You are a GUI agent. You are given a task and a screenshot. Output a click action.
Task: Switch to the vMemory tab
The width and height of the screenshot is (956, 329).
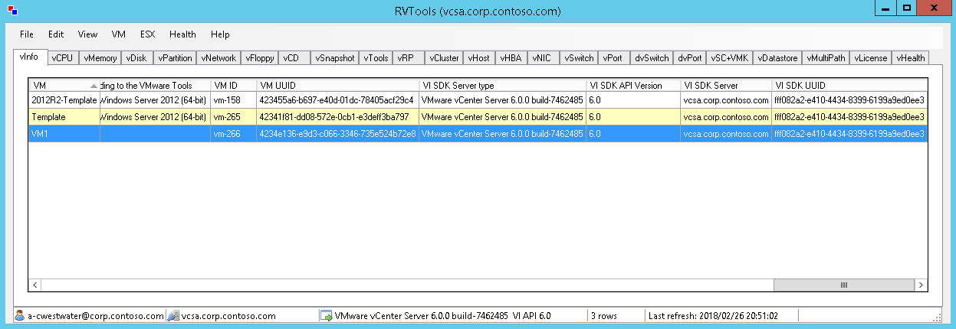coord(100,58)
